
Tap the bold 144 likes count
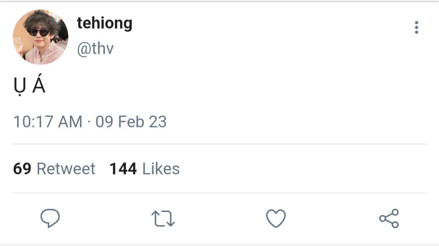click(123, 169)
